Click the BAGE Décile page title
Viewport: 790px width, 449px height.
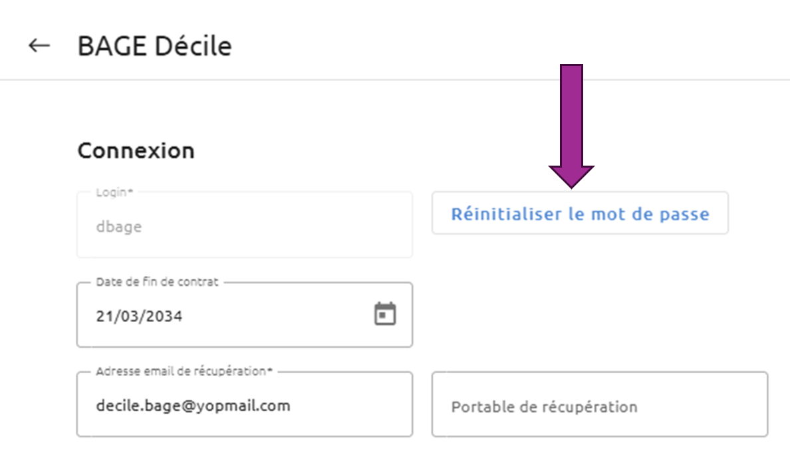coord(155,46)
